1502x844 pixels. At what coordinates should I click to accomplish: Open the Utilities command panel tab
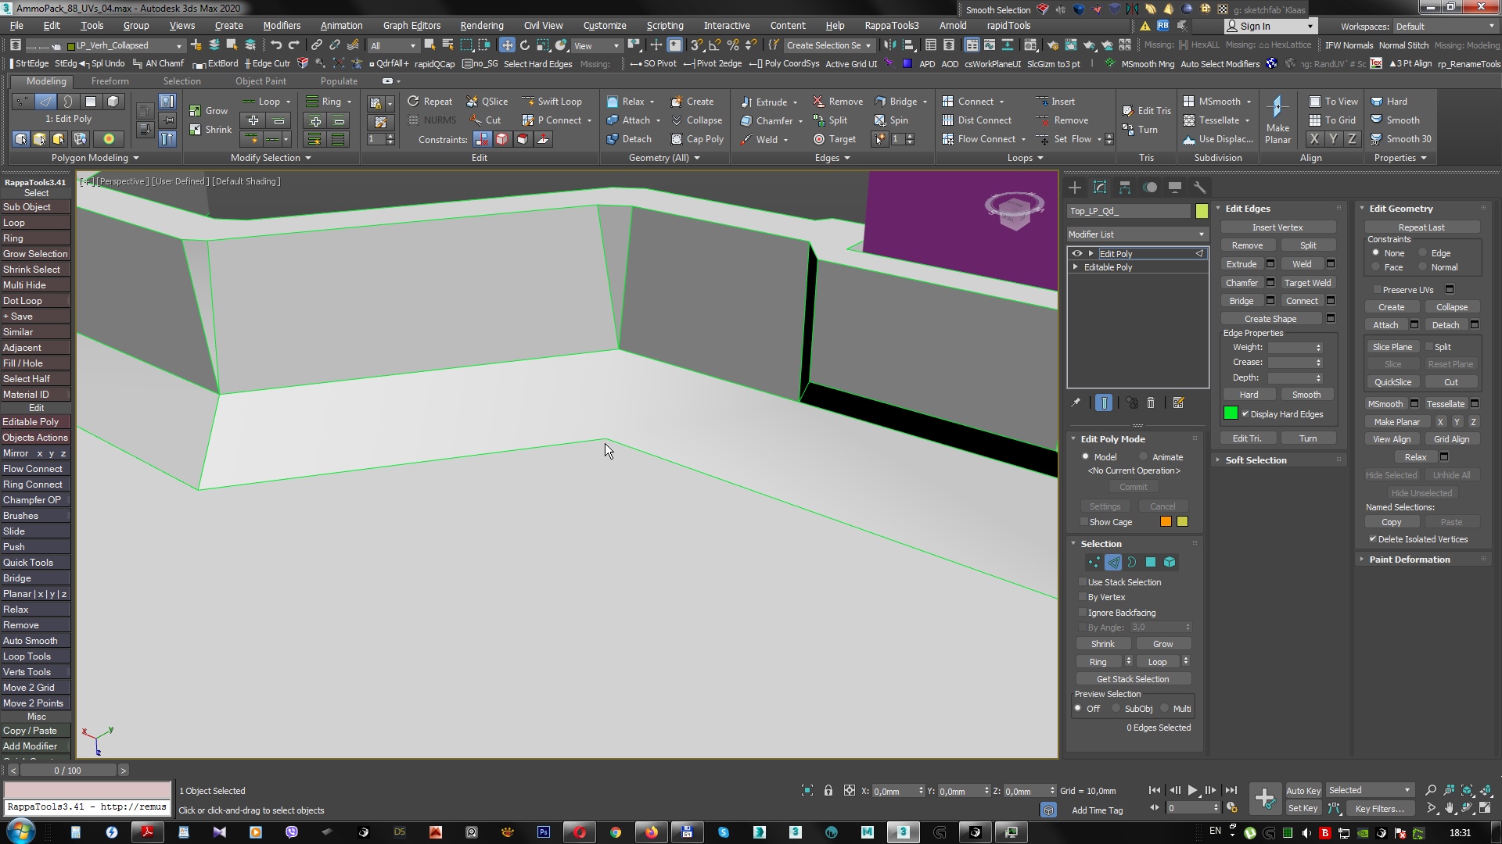pyautogui.click(x=1200, y=188)
